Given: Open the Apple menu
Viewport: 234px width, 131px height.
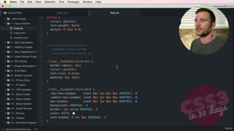Looking at the screenshot, I should [x=5, y=2].
